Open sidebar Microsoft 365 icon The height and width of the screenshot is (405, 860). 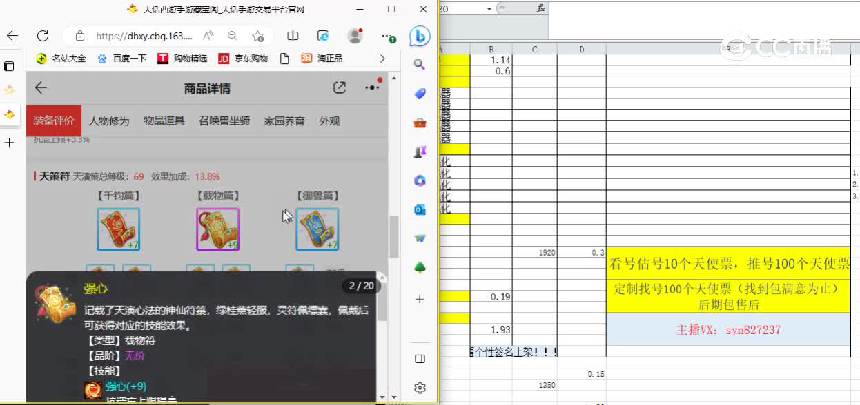click(420, 181)
